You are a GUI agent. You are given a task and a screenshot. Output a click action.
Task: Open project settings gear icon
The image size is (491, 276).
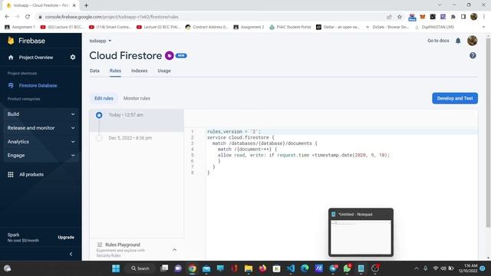73,58
